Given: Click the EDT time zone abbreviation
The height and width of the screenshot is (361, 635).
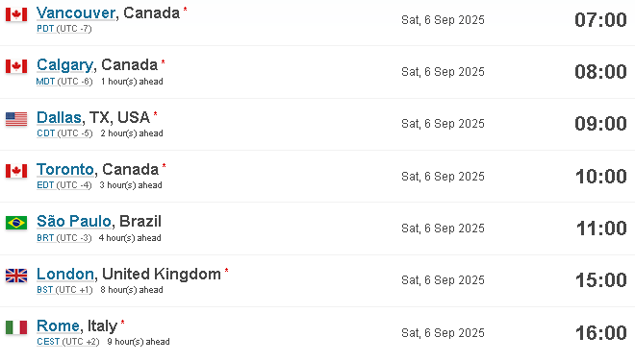Looking at the screenshot, I should pos(45,185).
